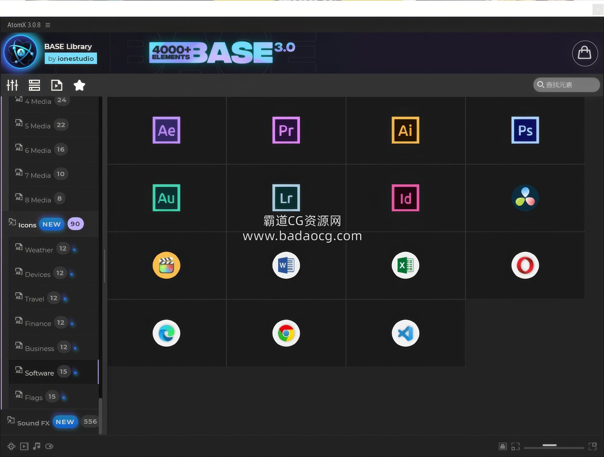Click the lock icon near thumbnail slider
Screen dimensions: 604x457
tap(503, 446)
